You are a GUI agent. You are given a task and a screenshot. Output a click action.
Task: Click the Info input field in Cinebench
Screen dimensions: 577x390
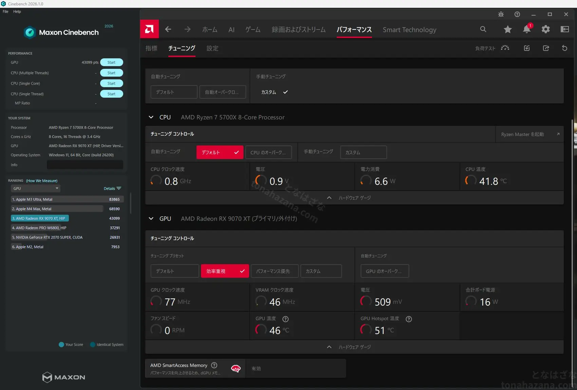[x=85, y=165]
